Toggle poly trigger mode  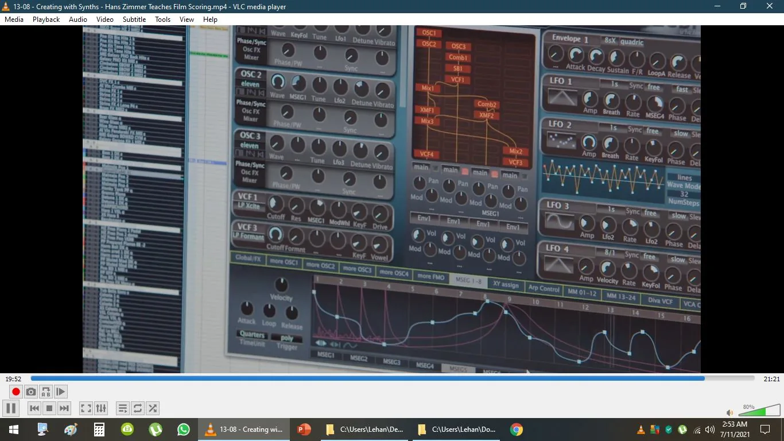pyautogui.click(x=288, y=339)
